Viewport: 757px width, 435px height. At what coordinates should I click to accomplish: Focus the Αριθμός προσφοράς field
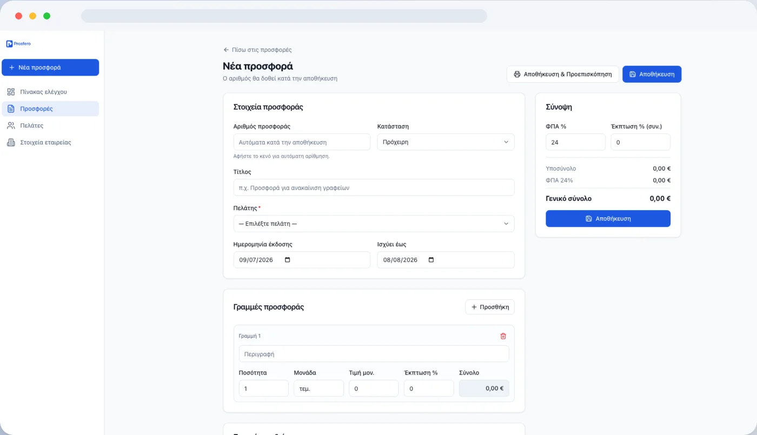point(302,142)
